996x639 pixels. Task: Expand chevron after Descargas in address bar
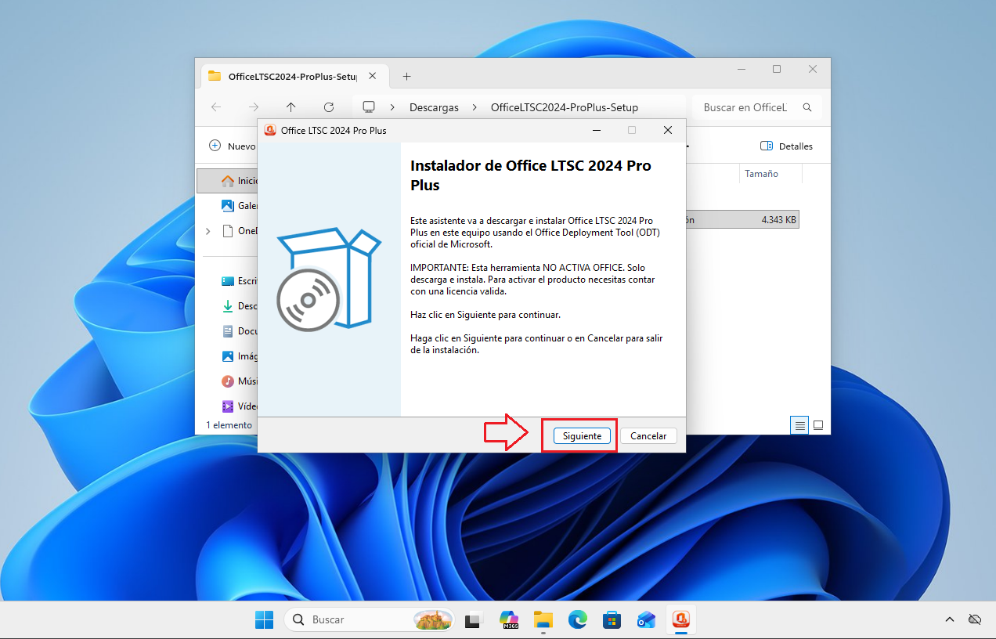point(475,107)
